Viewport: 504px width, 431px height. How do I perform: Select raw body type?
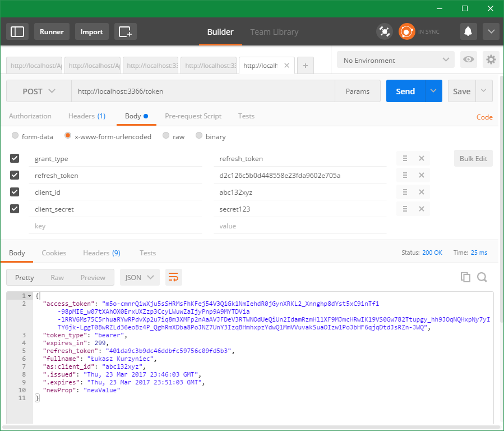click(x=166, y=135)
